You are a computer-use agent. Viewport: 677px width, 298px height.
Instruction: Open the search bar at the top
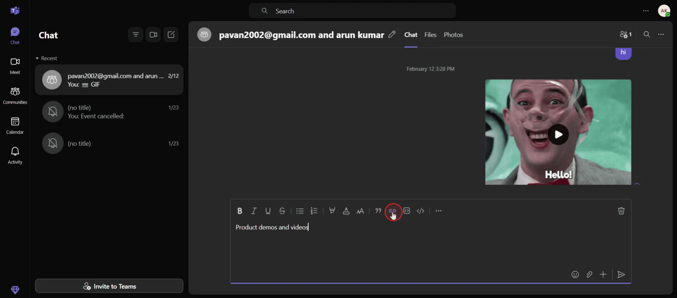click(x=352, y=11)
